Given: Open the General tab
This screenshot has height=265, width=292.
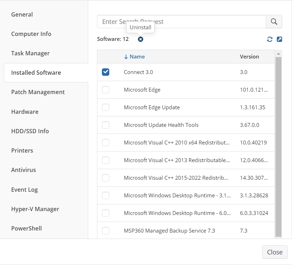Looking at the screenshot, I should pyautogui.click(x=22, y=14).
